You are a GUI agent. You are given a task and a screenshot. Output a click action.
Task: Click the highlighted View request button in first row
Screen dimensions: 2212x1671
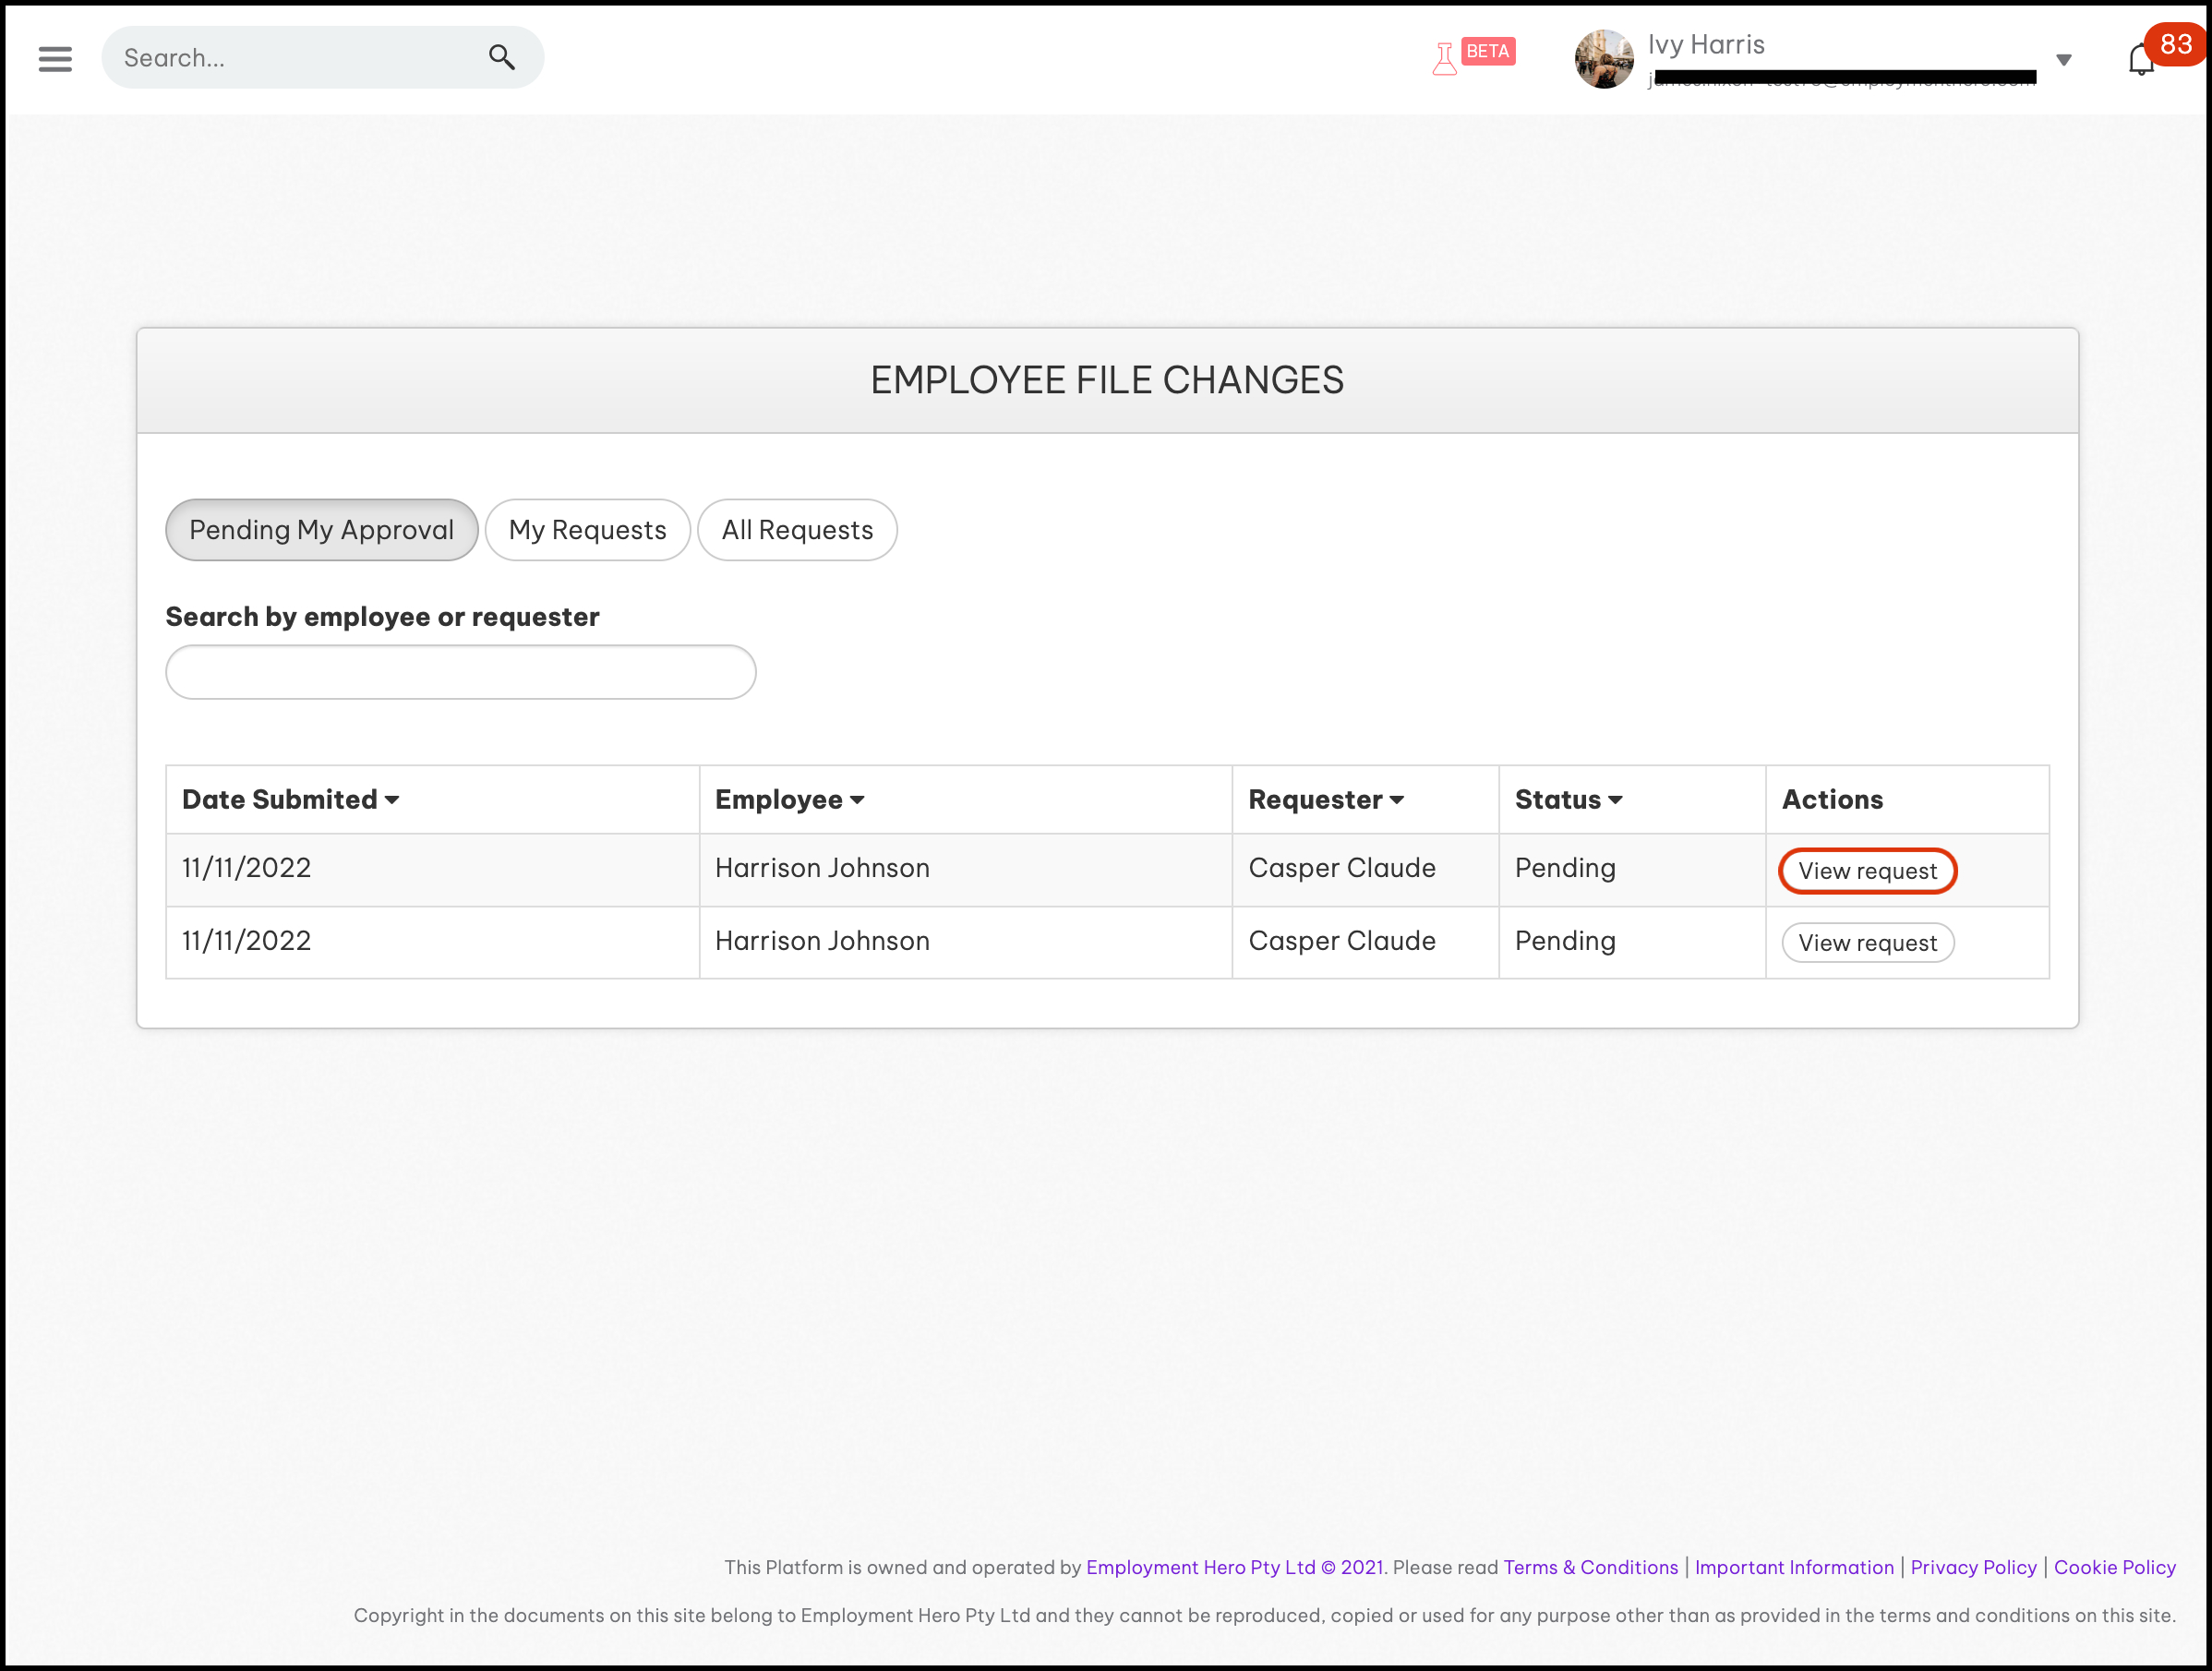tap(1866, 871)
